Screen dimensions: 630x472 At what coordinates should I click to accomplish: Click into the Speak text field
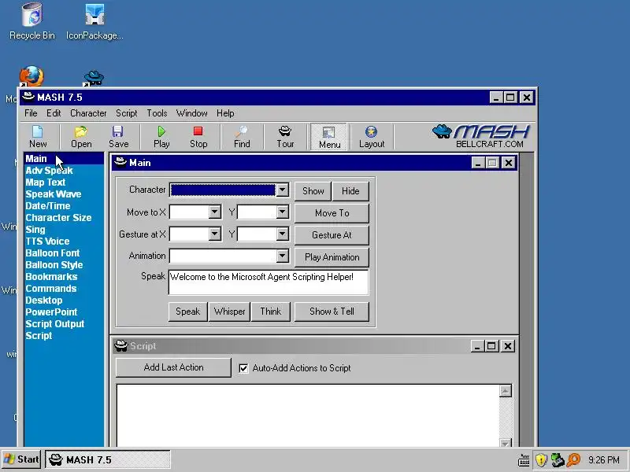[269, 282]
